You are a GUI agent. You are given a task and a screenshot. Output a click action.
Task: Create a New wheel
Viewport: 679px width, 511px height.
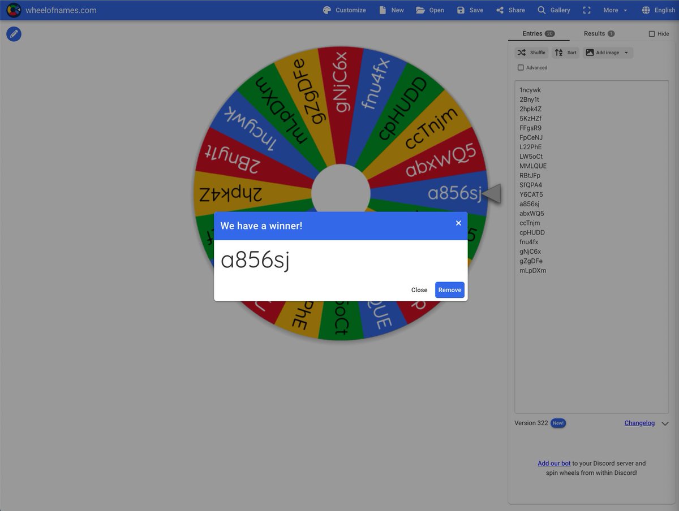[x=392, y=10]
